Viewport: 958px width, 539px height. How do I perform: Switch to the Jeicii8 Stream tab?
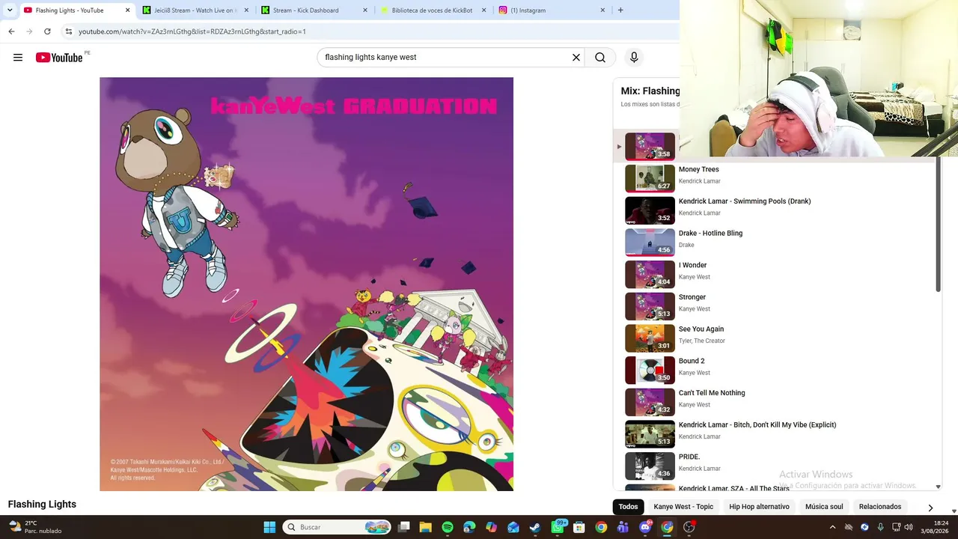[x=195, y=10]
